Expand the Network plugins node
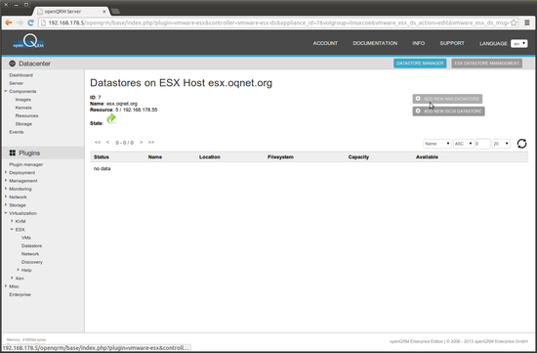This screenshot has width=537, height=353. (x=6, y=197)
